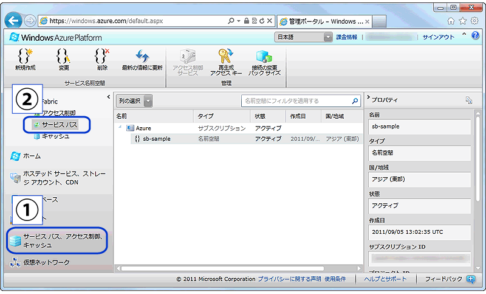The image size is (486, 294).
Task: Click the address bar search magnifier
Action: click(x=231, y=21)
